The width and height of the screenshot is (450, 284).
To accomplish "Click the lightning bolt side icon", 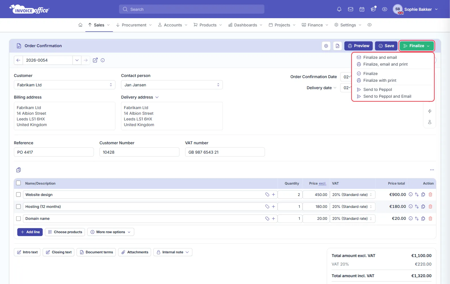I will [x=430, y=111].
